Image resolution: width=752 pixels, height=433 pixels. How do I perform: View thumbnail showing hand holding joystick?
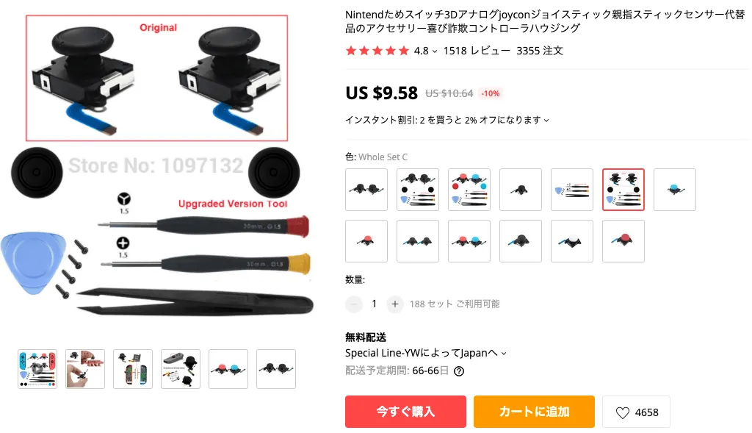tap(85, 368)
